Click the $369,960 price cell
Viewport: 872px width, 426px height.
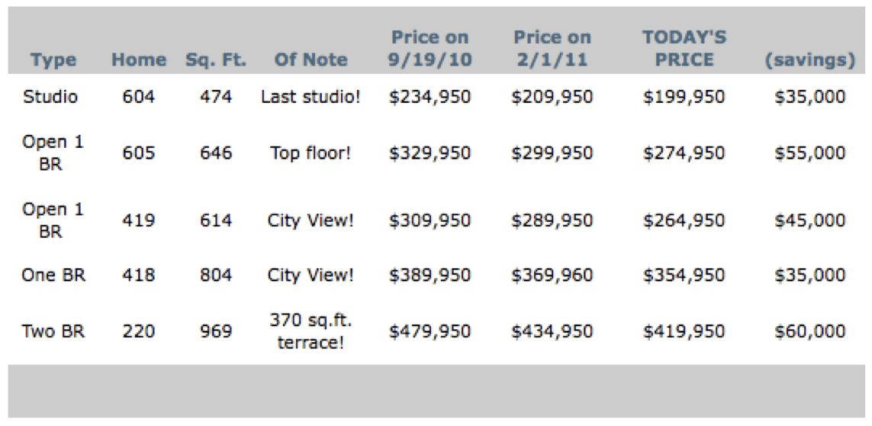552,275
